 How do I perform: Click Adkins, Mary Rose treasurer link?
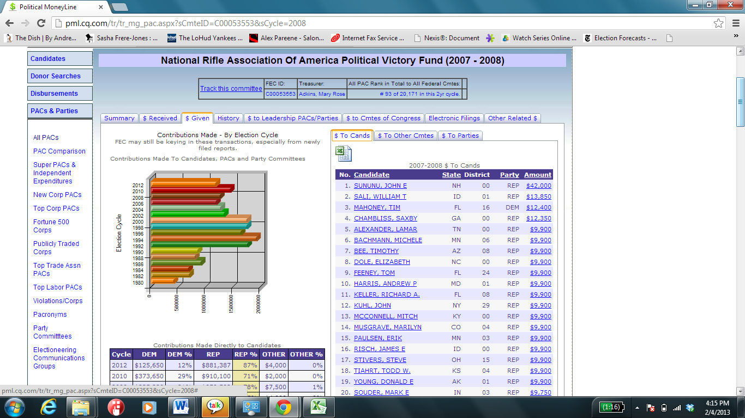(x=322, y=94)
